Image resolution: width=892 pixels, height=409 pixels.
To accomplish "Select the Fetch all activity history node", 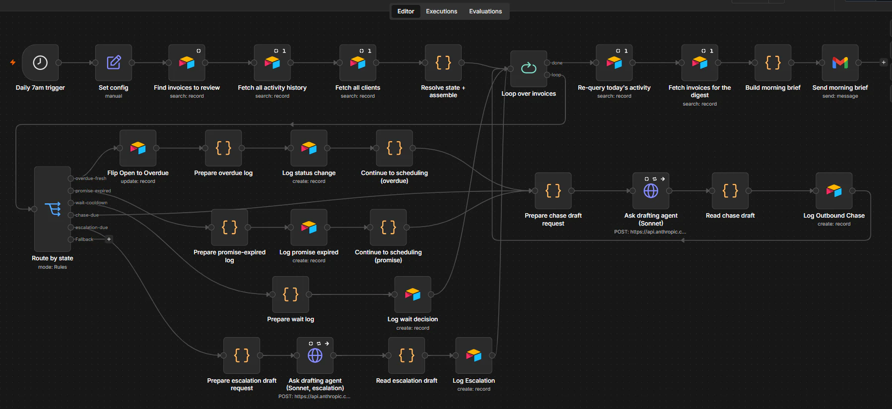I will pyautogui.click(x=272, y=62).
